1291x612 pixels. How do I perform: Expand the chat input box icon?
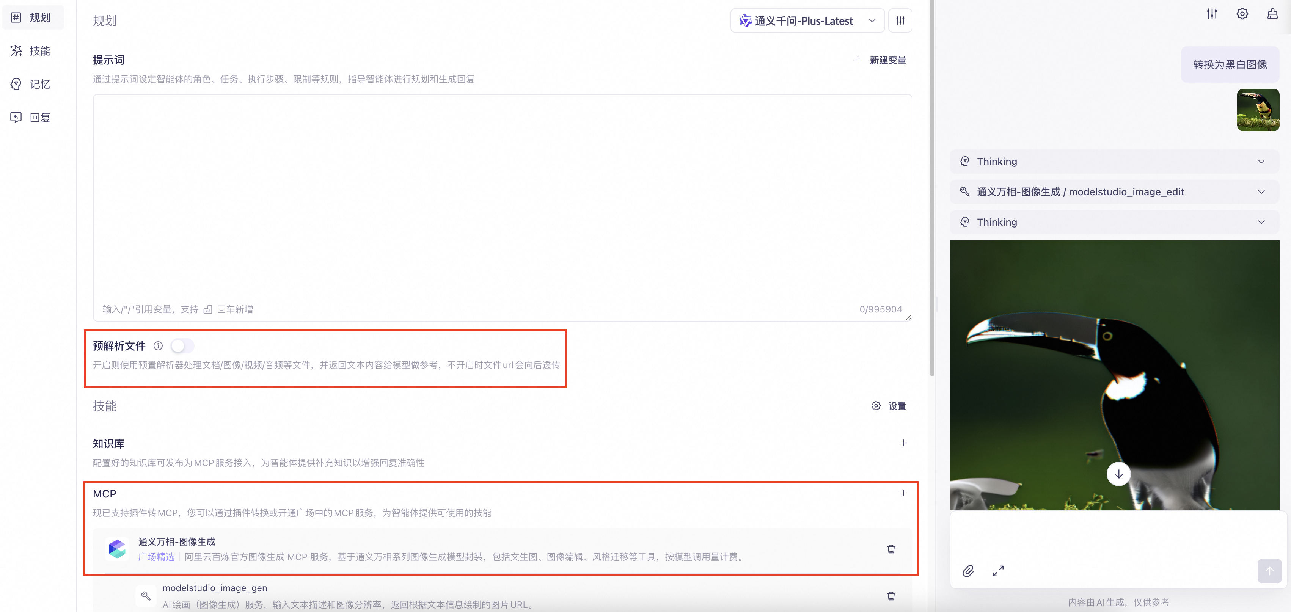tap(998, 571)
